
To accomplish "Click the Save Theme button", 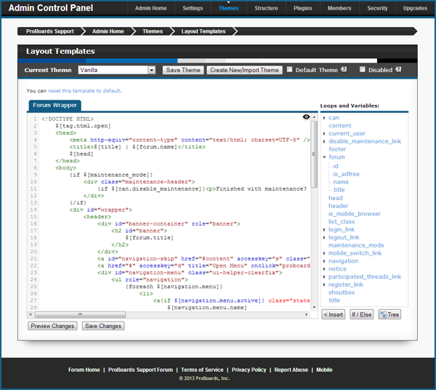I will coord(182,71).
